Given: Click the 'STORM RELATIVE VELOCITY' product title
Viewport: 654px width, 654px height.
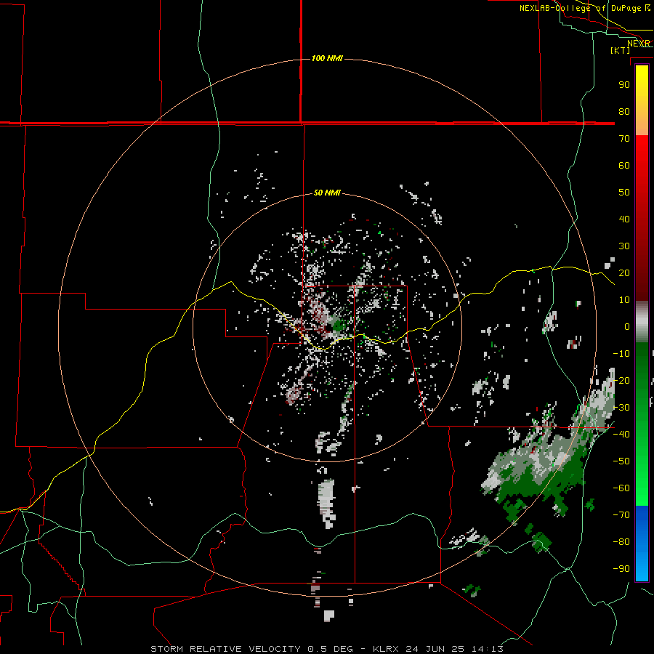Looking at the screenshot, I should 225,649.
